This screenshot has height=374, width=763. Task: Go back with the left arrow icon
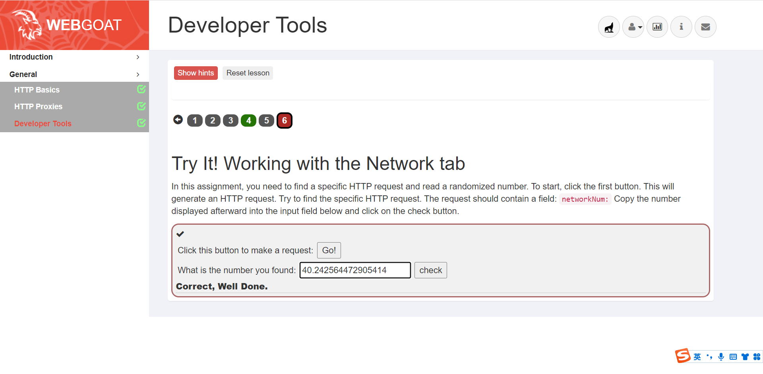click(x=178, y=120)
